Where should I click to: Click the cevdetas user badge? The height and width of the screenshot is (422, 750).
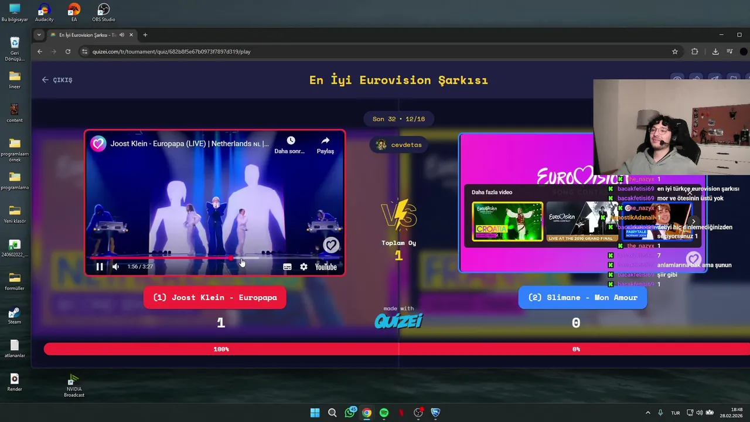click(398, 145)
